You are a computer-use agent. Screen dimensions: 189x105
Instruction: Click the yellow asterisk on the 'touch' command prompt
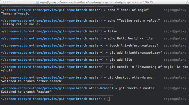(x=101, y=45)
